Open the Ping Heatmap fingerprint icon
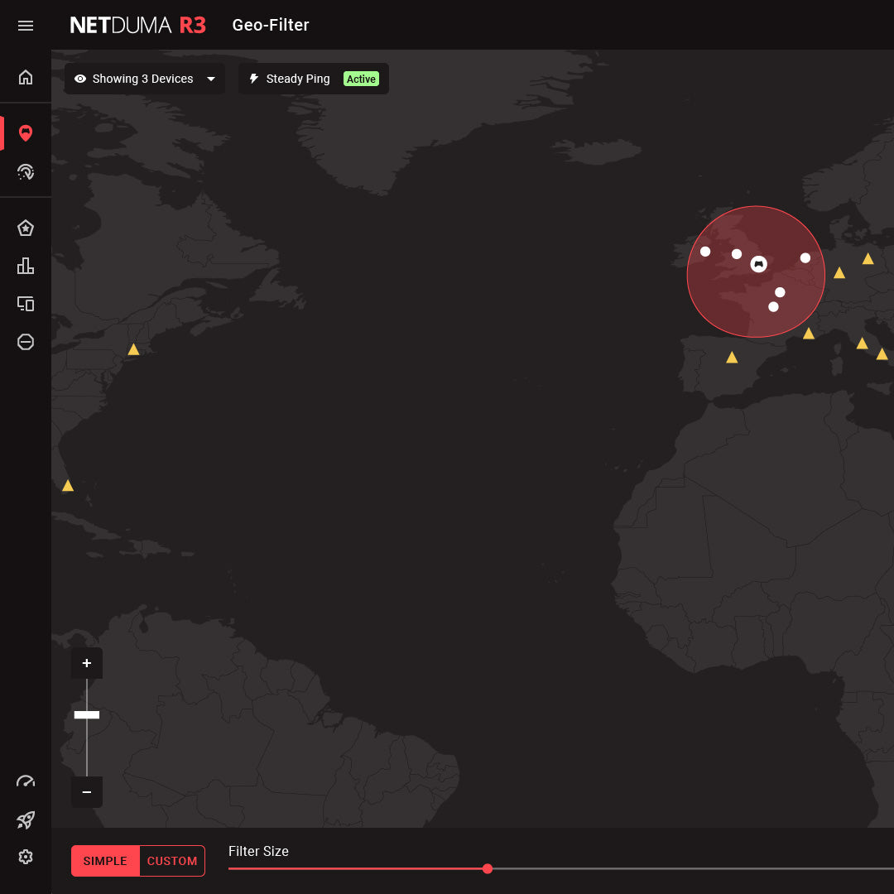894x894 pixels. tap(26, 172)
